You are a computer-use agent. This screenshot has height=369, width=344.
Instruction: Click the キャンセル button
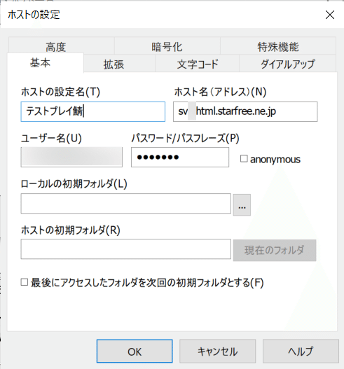click(218, 351)
